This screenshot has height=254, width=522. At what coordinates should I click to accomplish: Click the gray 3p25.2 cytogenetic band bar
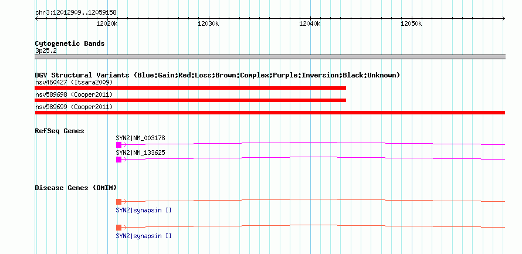[x=270, y=57]
